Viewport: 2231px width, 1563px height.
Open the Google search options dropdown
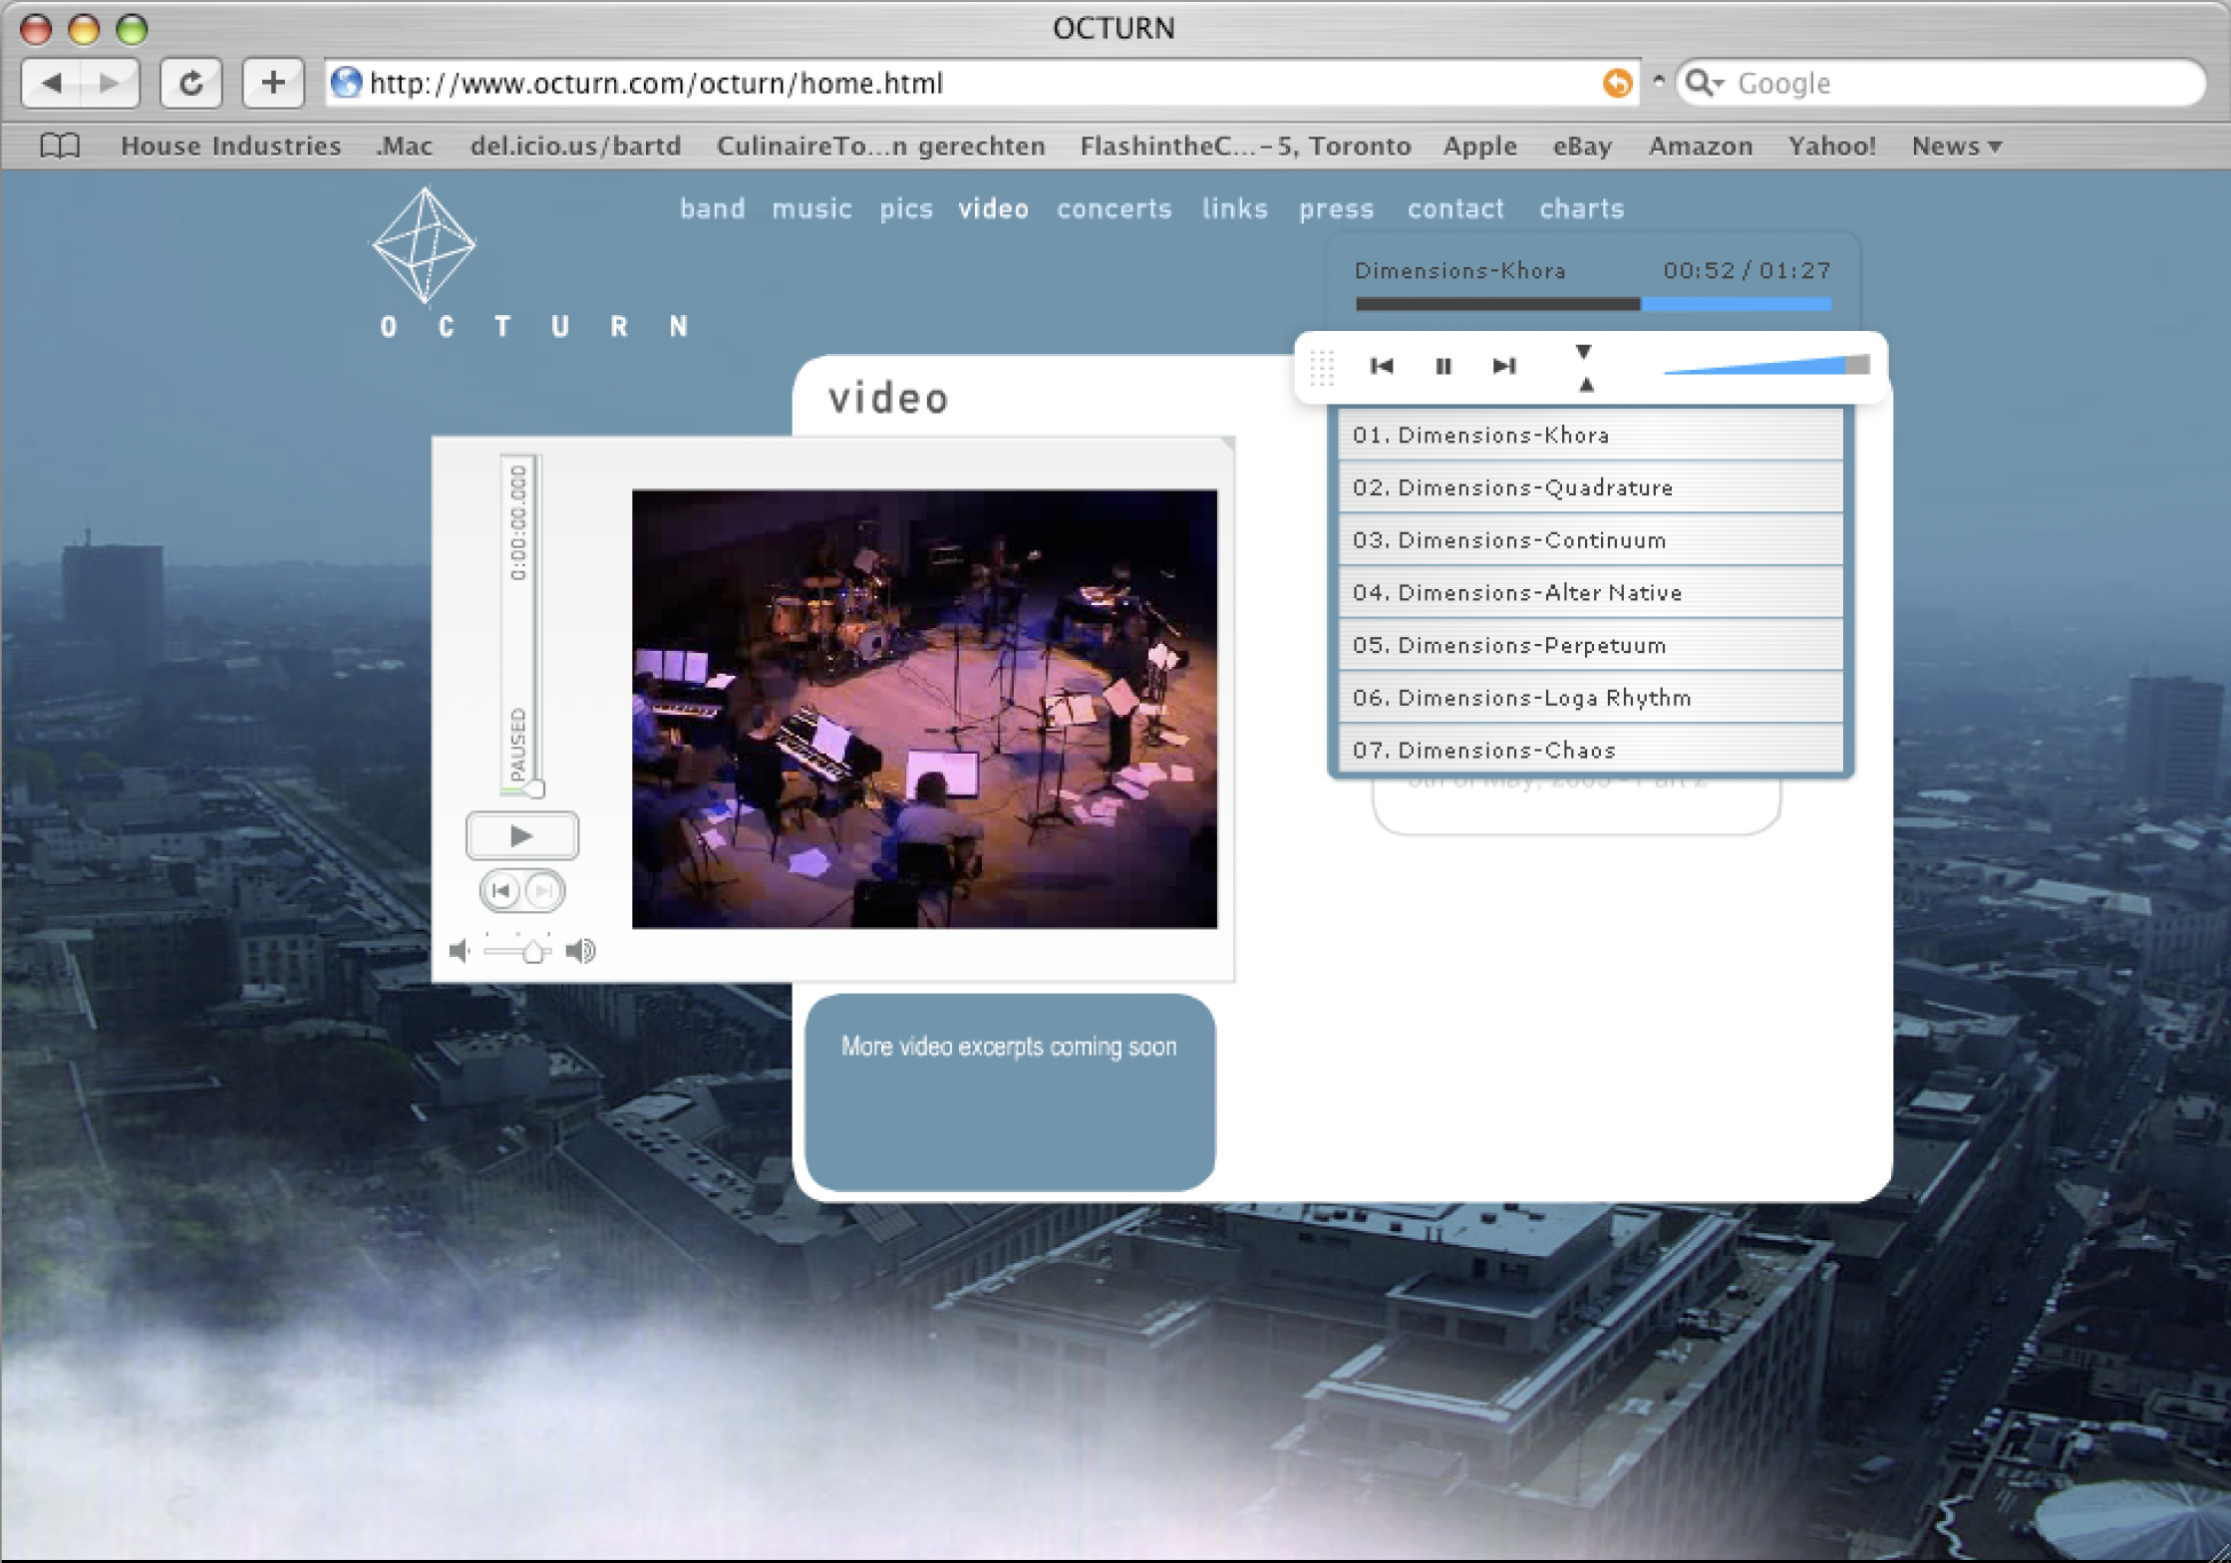(1705, 83)
